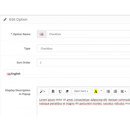Click the Option Name label

point(22,34)
